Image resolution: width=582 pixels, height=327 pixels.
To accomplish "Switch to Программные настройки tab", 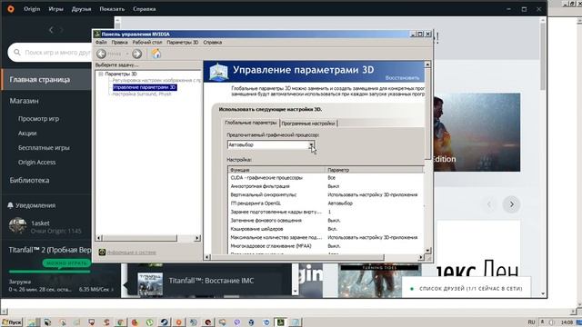I will (x=308, y=124).
